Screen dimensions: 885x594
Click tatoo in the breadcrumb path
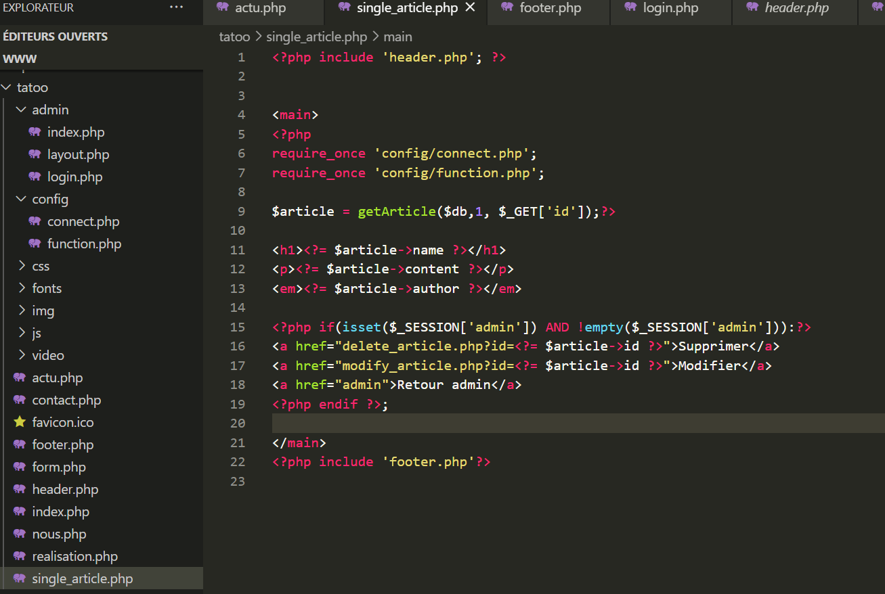click(x=234, y=37)
